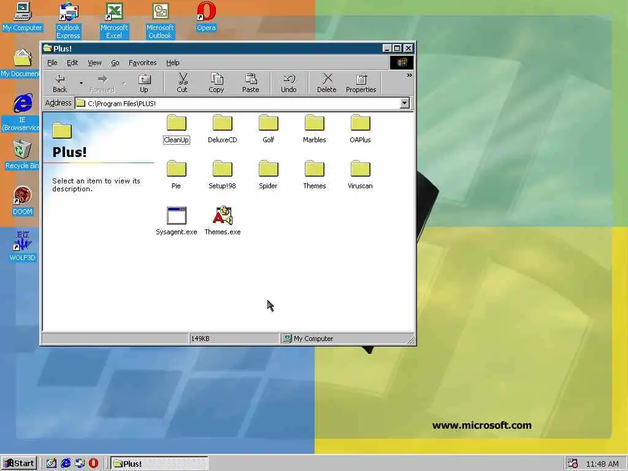This screenshot has height=471, width=628.
Task: Click third quick launch icon
Action: pos(80,464)
